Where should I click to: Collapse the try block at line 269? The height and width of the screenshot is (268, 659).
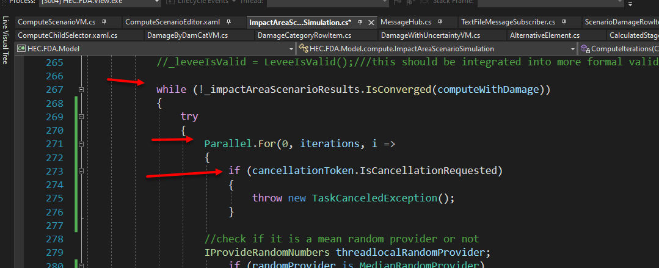pyautogui.click(x=81, y=117)
